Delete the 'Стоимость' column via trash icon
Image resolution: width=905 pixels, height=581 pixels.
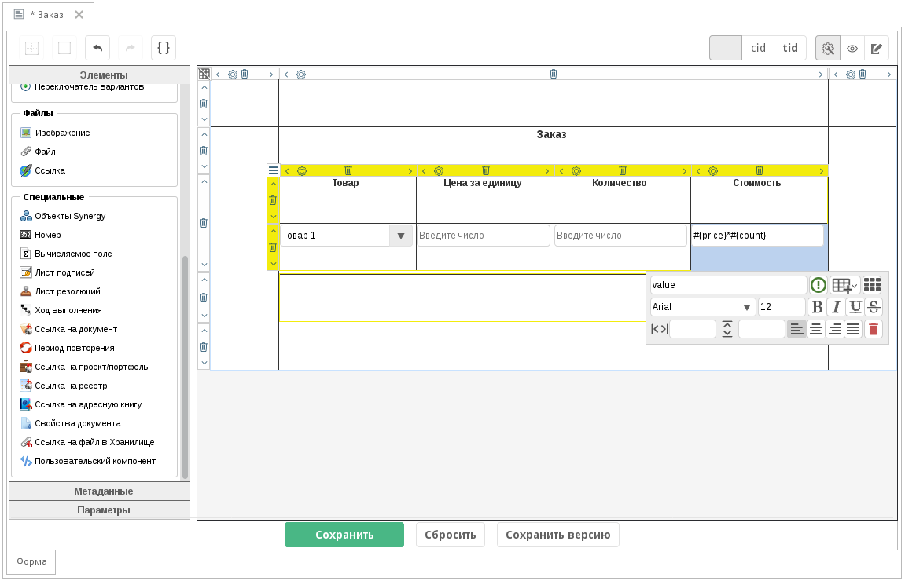759,170
